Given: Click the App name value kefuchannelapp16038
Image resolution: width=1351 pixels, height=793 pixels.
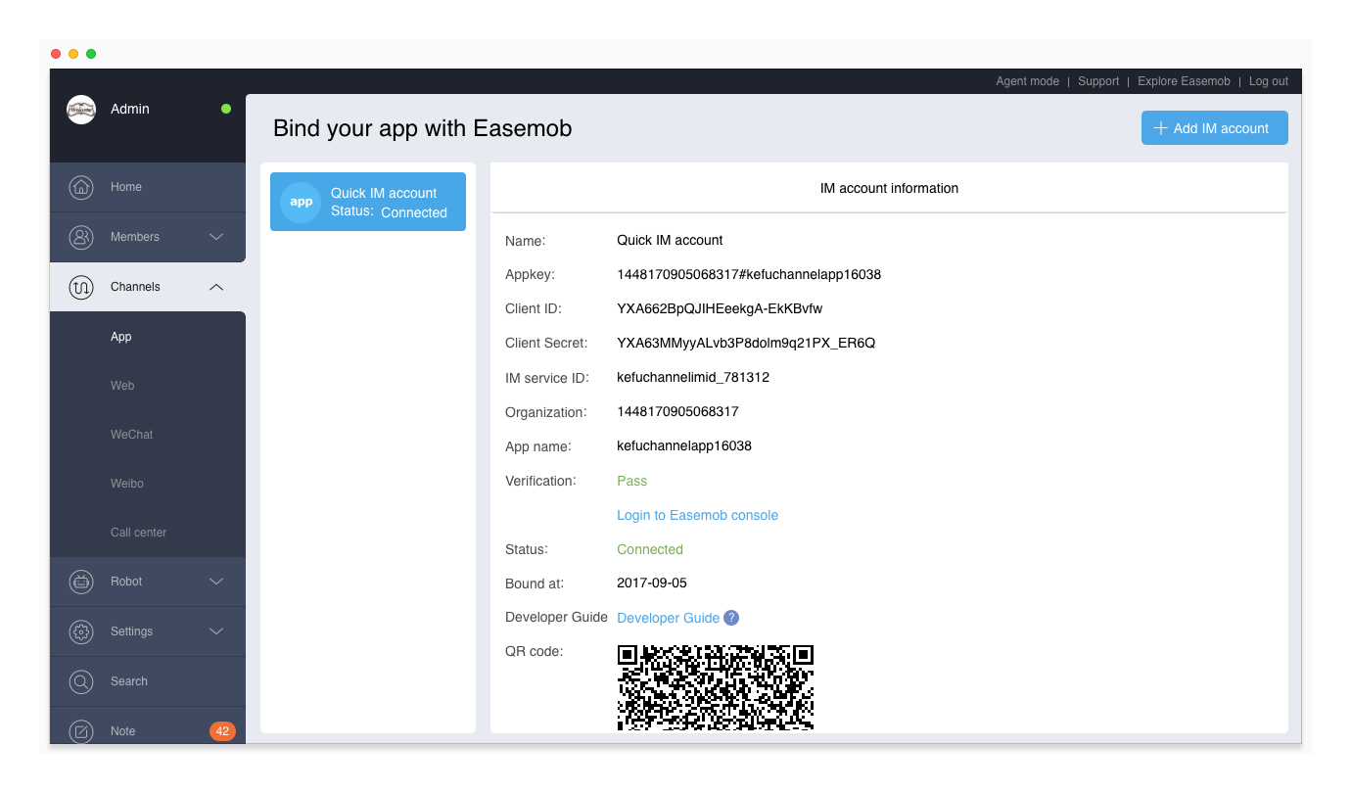Looking at the screenshot, I should [x=684, y=445].
